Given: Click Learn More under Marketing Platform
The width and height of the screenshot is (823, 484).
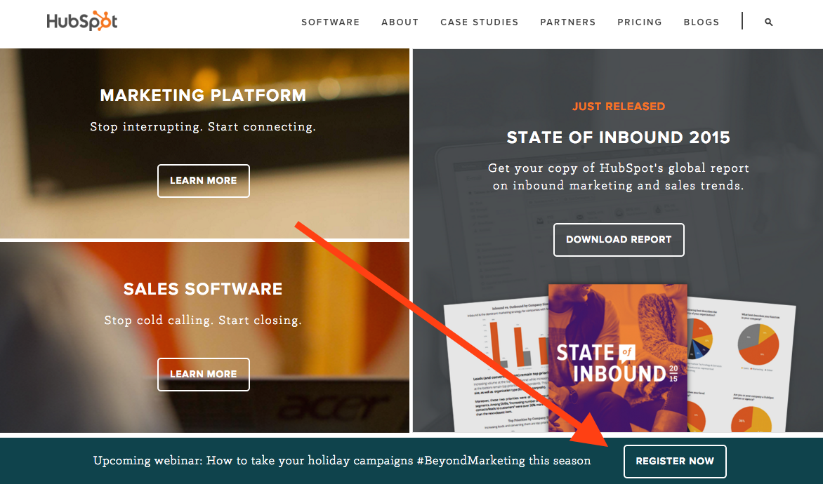Looking at the screenshot, I should click(204, 181).
